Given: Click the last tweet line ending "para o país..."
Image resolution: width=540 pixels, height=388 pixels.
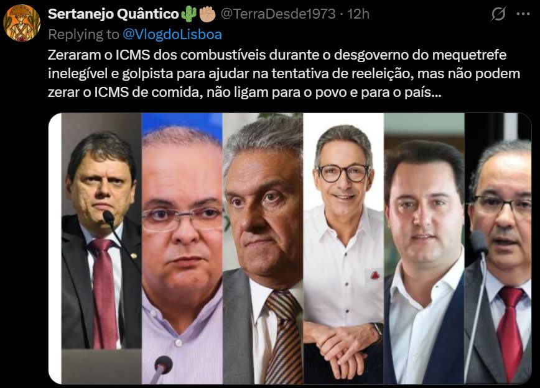Looking at the screenshot, I should (x=244, y=92).
